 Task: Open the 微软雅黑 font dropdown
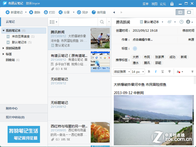click(x=122, y=72)
